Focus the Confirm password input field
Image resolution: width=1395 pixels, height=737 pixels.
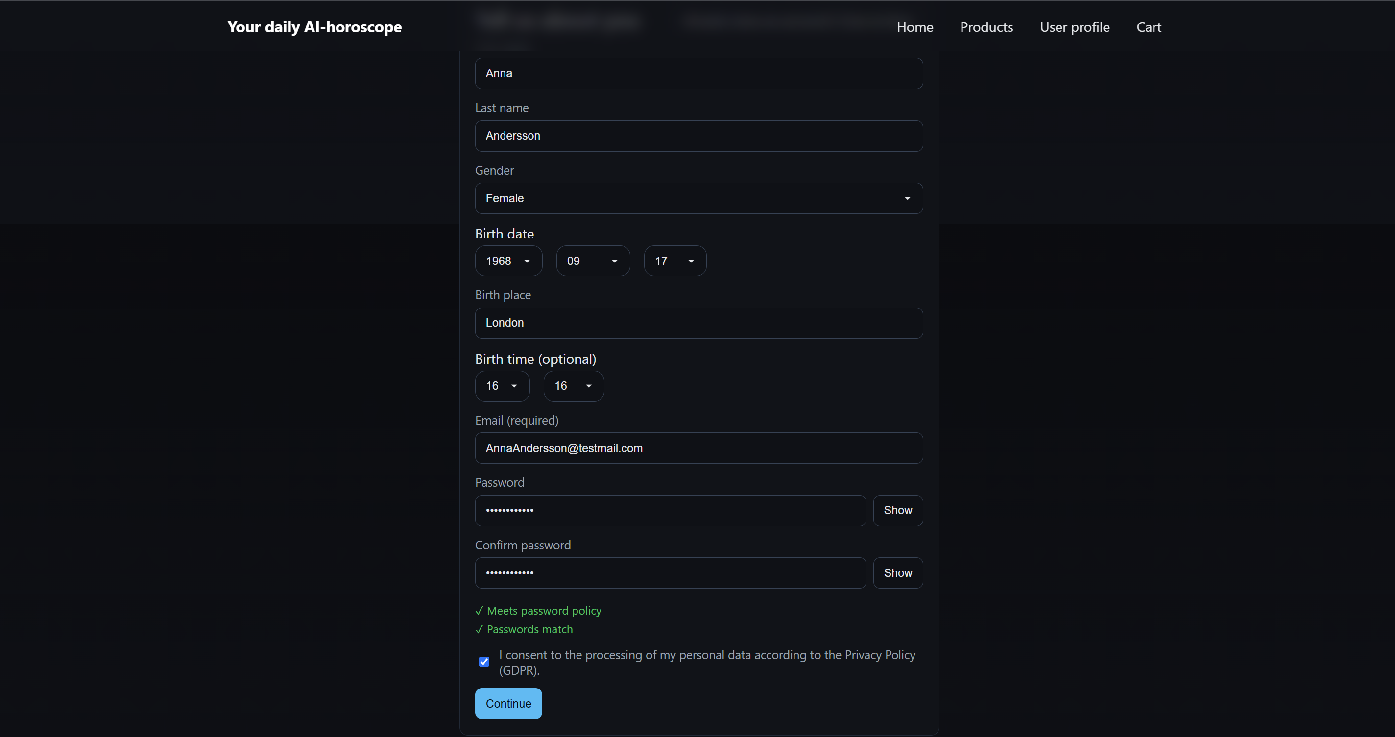tap(670, 573)
